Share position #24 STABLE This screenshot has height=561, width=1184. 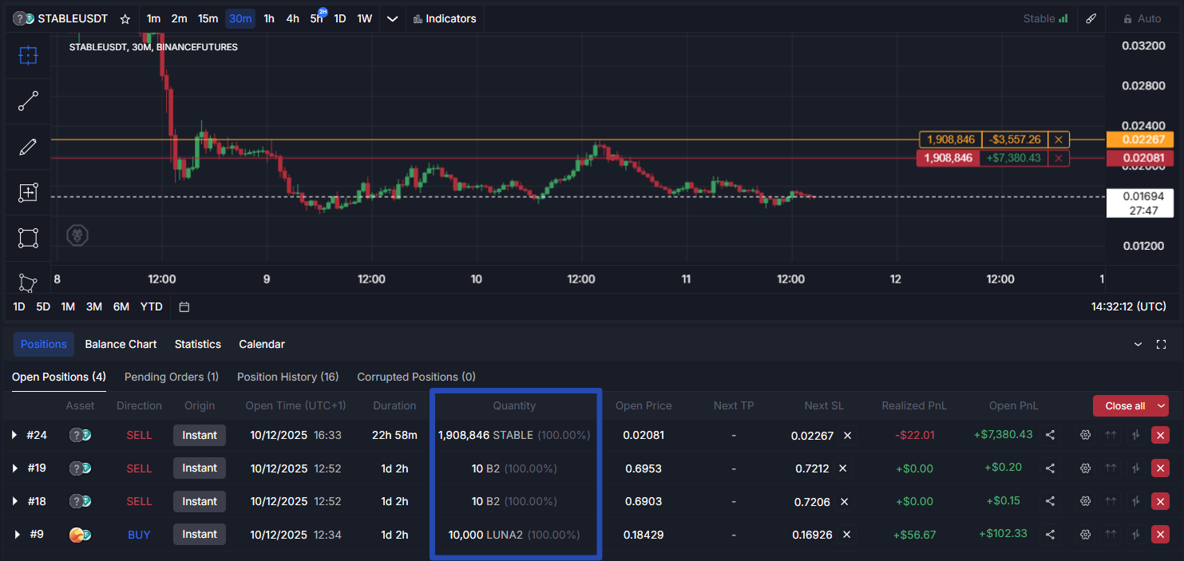click(x=1051, y=435)
